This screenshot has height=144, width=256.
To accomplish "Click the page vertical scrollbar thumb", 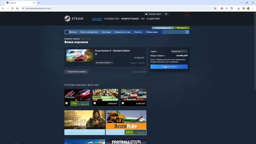I will (255, 51).
